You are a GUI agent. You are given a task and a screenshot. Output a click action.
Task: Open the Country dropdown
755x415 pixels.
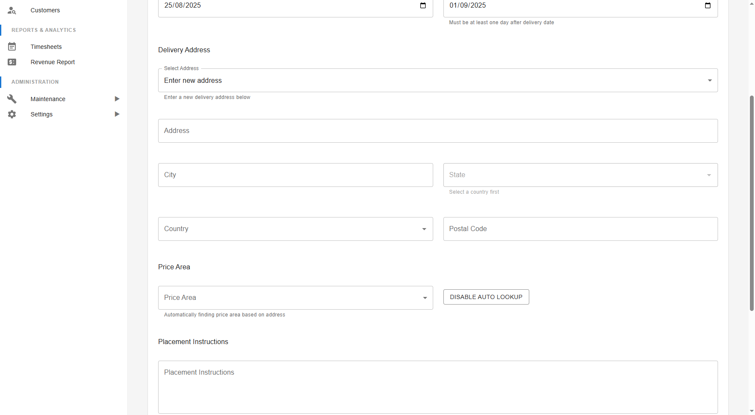click(295, 229)
